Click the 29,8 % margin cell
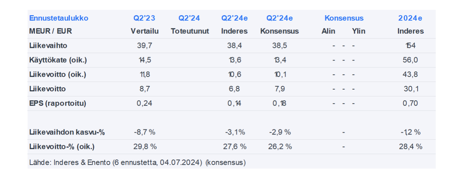 pos(144,147)
